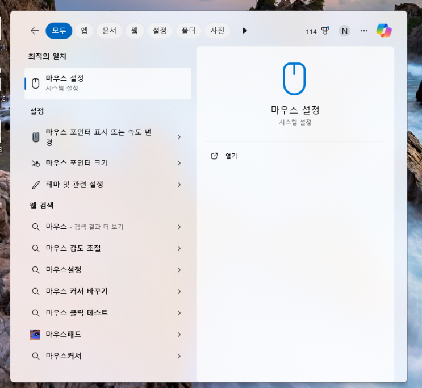The width and height of the screenshot is (422, 388).
Task: Expand chevron for 마우스 클릭 테스트
Action: 179,313
